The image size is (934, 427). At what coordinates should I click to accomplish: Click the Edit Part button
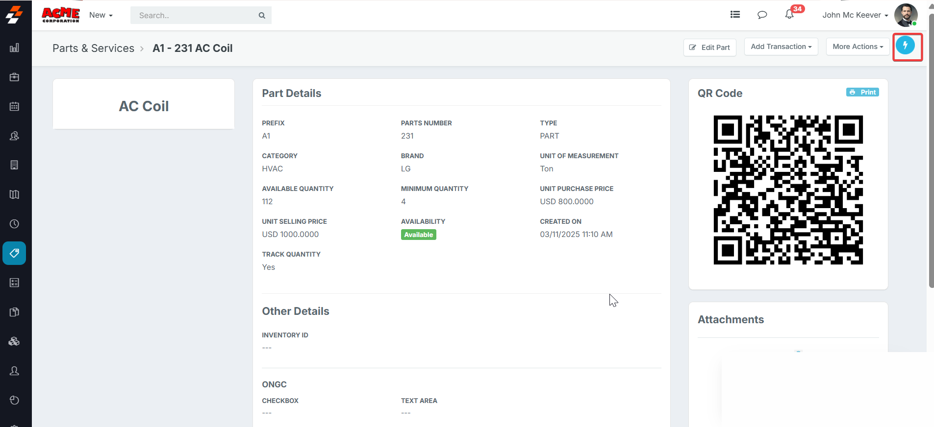(x=709, y=47)
